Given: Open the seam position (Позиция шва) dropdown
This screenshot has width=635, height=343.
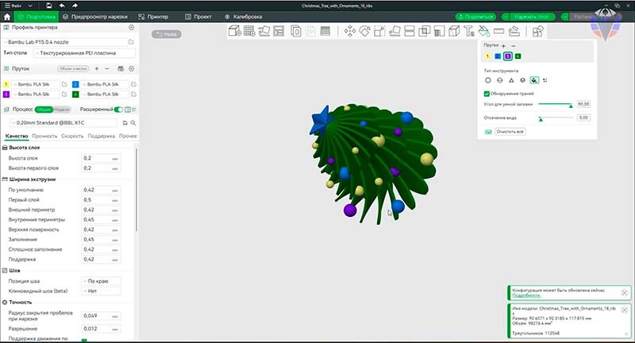Looking at the screenshot, I should 102,281.
